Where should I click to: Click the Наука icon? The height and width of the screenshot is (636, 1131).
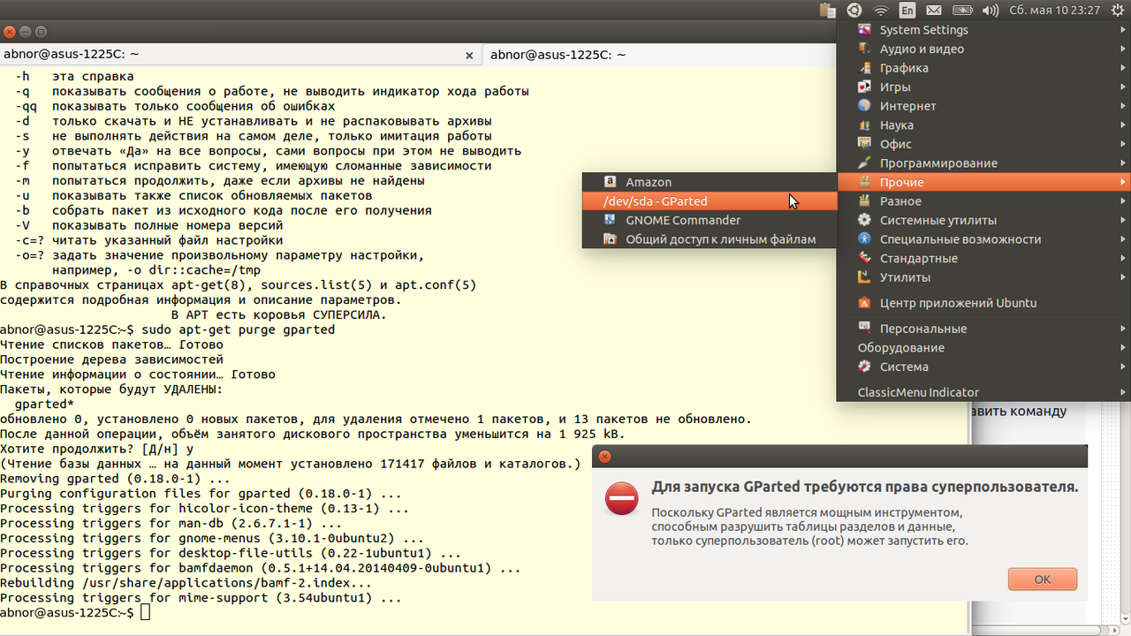[864, 125]
